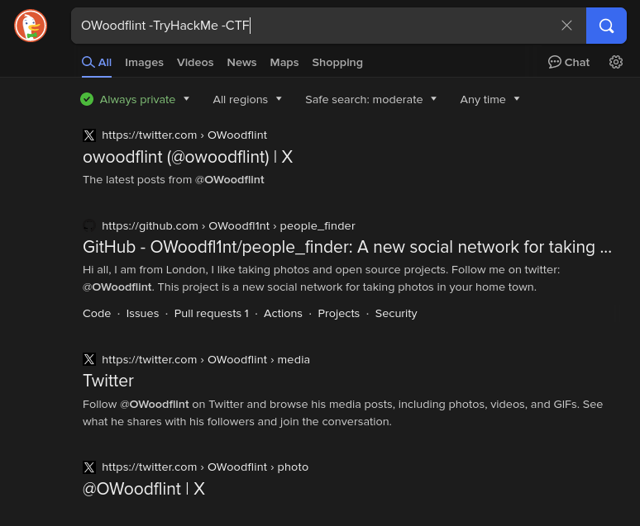
Task: Open the Pull requests 1 sublink
Action: (212, 313)
